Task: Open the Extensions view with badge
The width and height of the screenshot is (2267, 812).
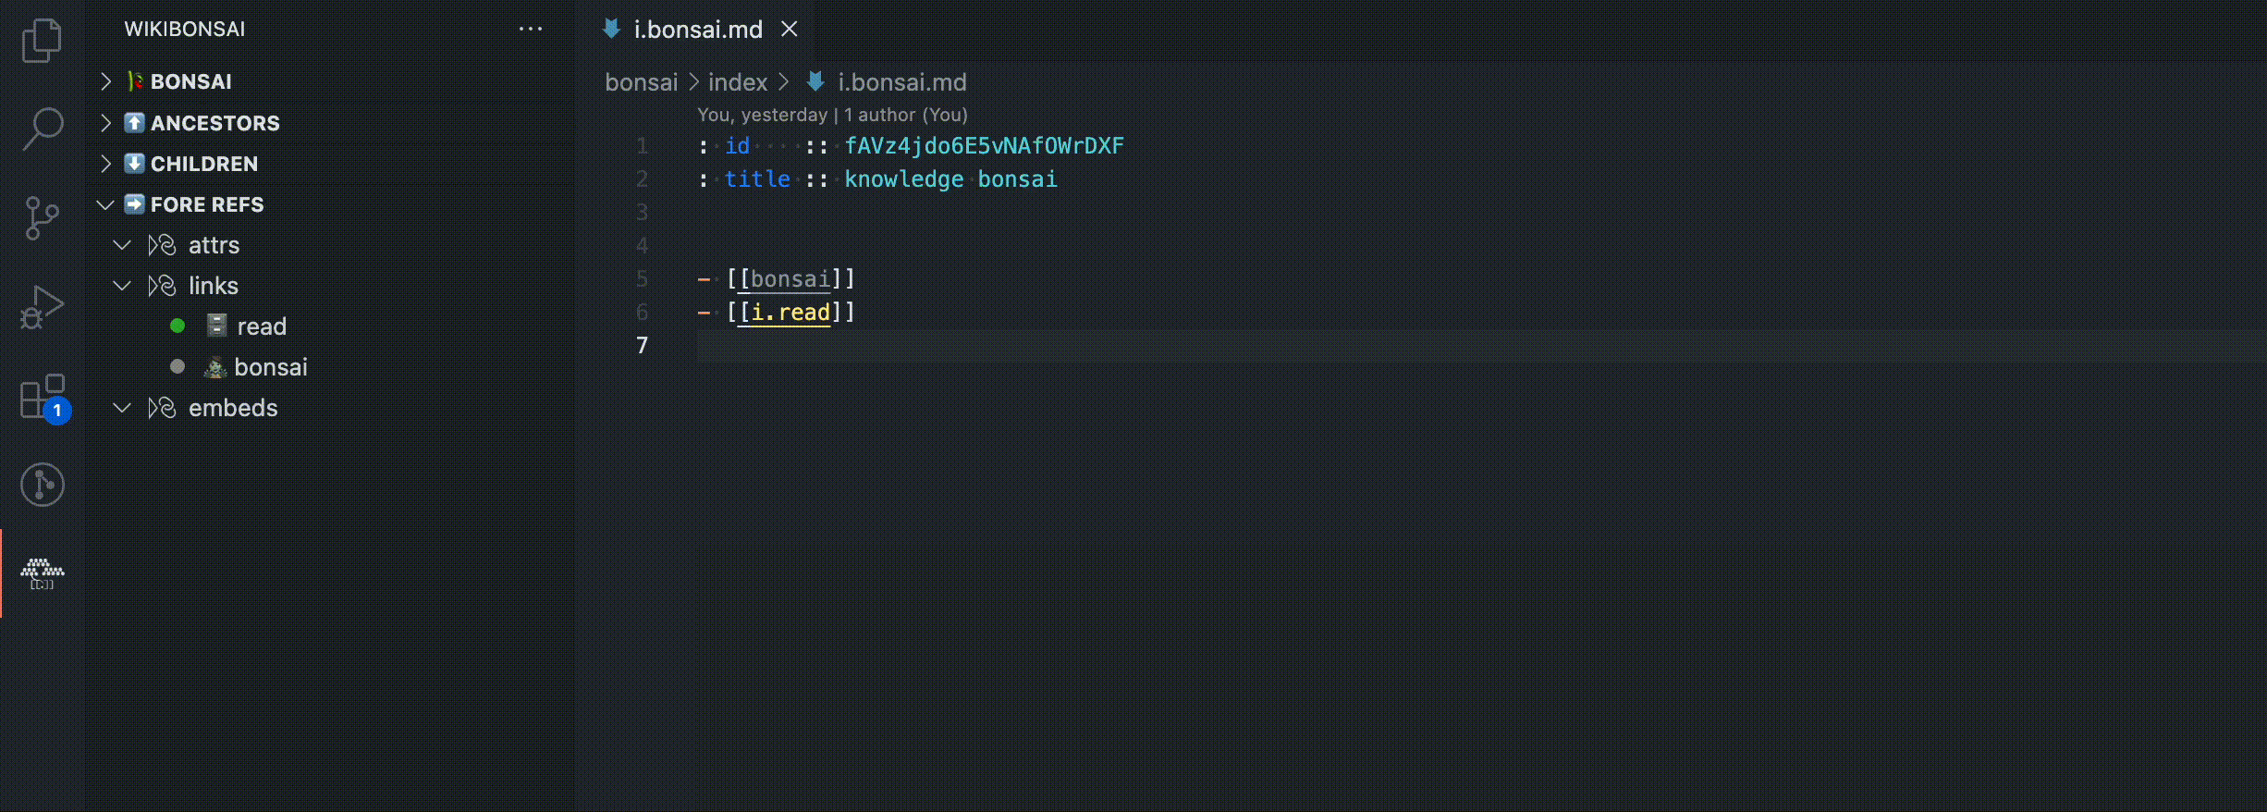Action: 44,398
